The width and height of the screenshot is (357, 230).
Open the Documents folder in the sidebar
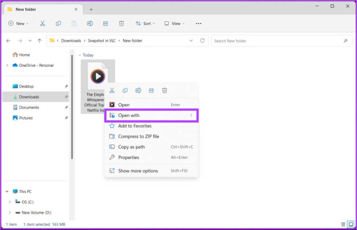pos(29,107)
